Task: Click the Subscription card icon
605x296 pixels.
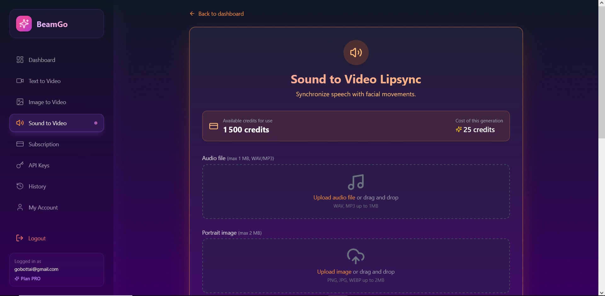Action: pos(20,144)
